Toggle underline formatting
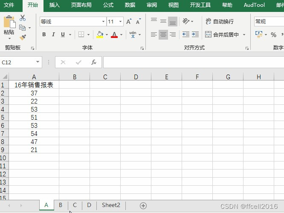The width and height of the screenshot is (284, 213). 63,35
